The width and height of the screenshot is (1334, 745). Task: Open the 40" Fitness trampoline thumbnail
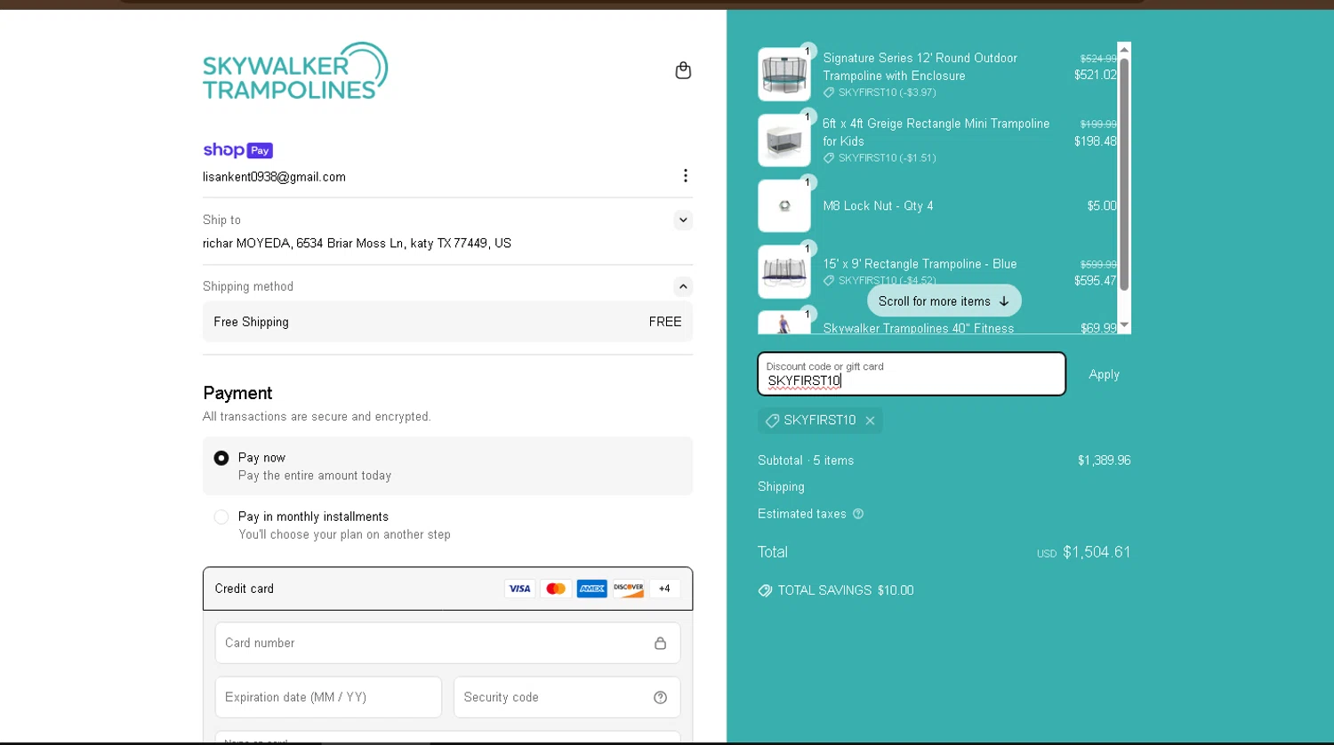784,323
